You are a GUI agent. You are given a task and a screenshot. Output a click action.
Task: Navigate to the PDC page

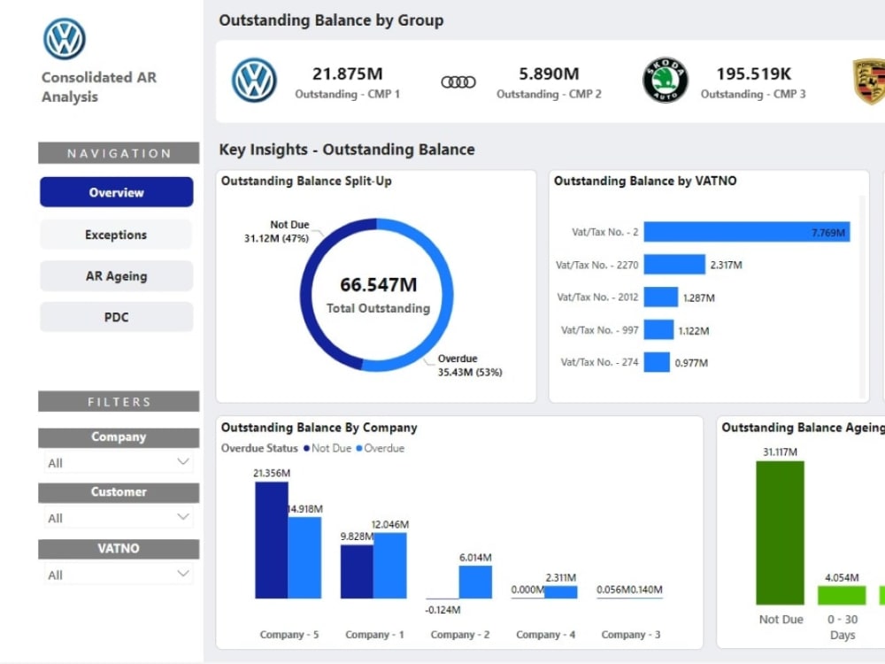pos(116,317)
